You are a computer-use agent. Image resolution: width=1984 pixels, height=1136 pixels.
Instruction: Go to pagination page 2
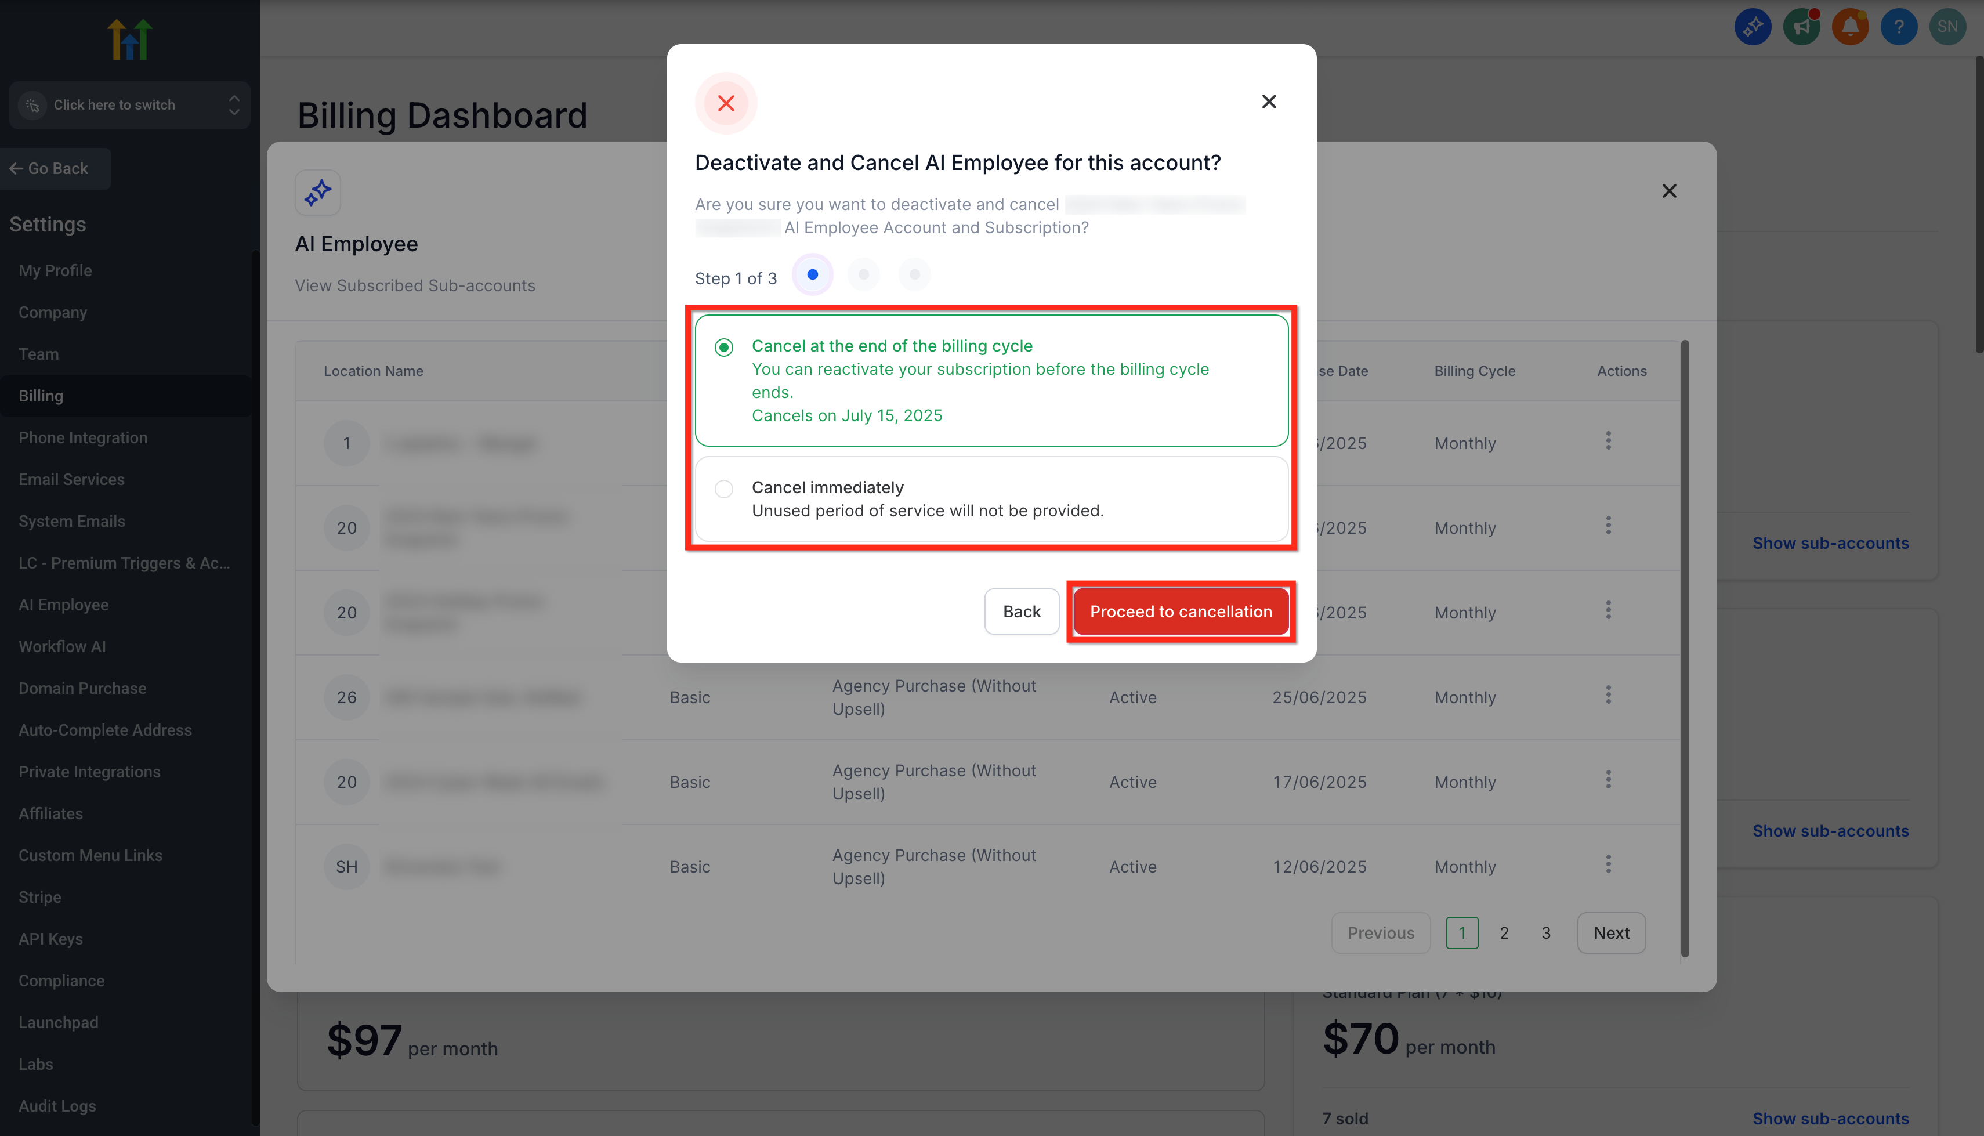tap(1504, 932)
